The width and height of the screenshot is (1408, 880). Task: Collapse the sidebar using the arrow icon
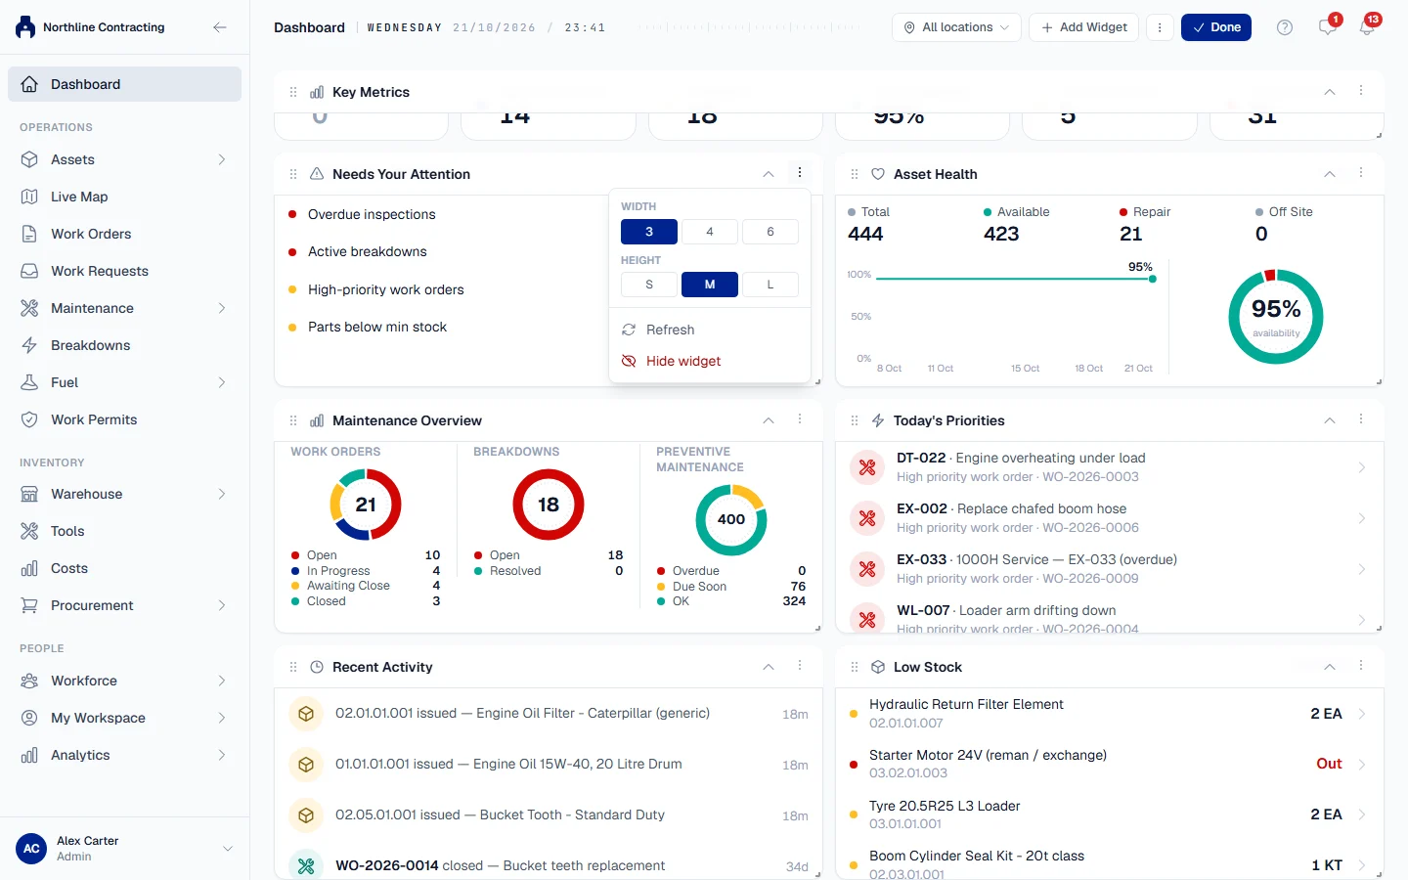click(x=220, y=27)
